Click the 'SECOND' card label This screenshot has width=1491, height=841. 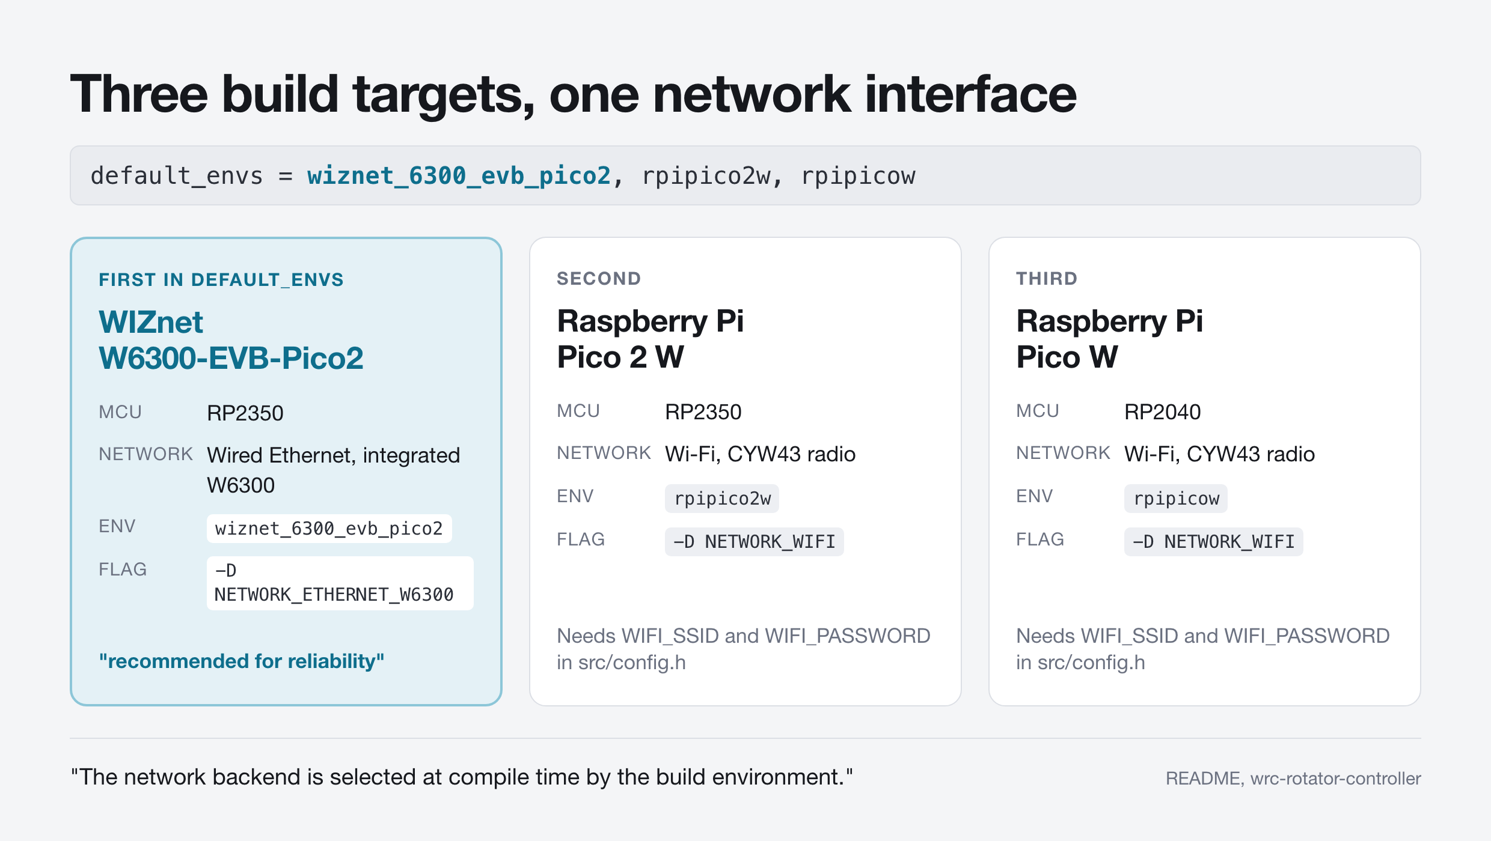(x=599, y=279)
